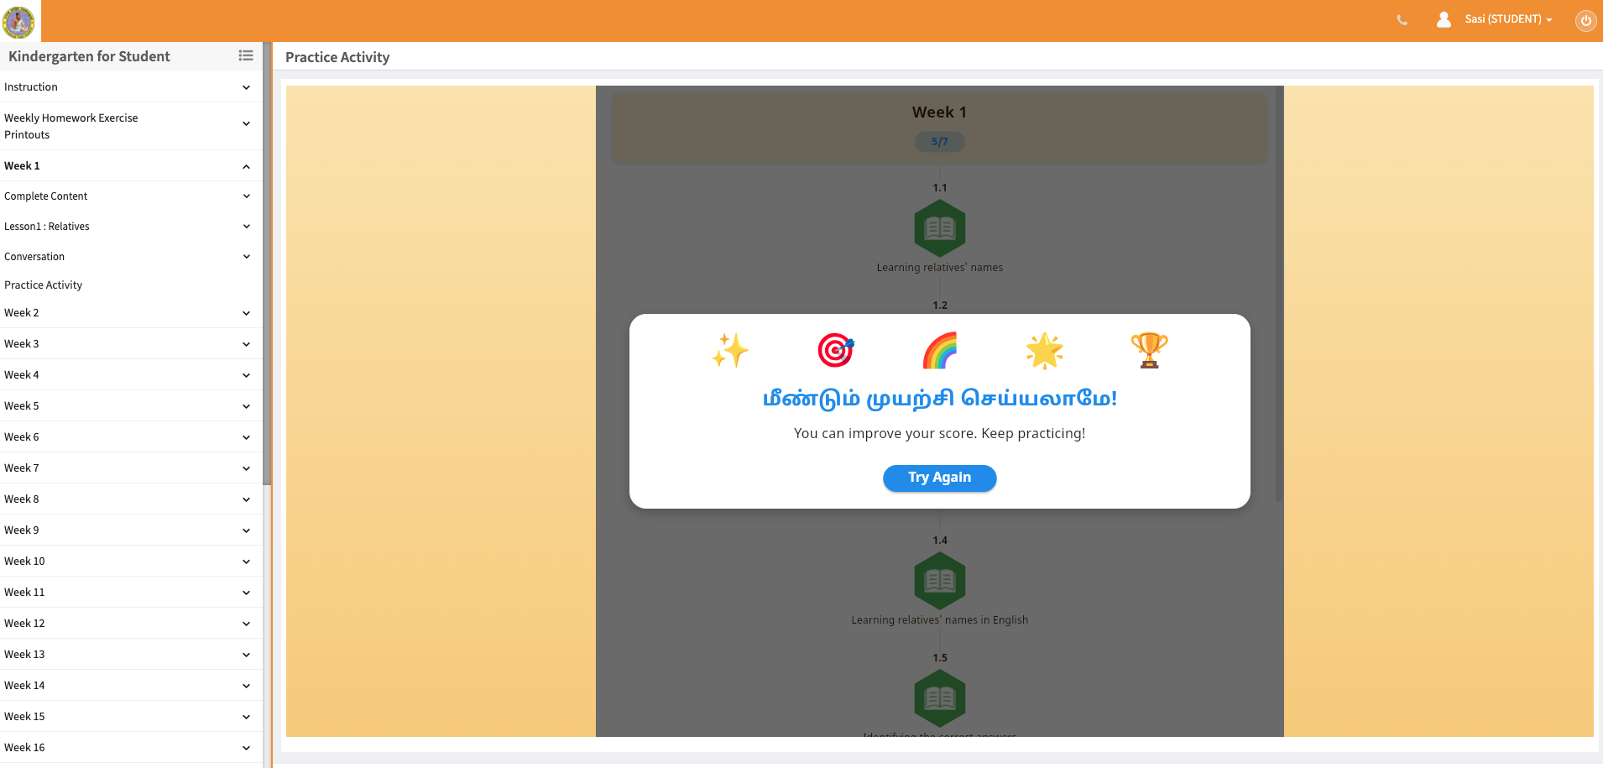Select Week 6 menu item
Viewport: 1603px width, 768px height.
(131, 437)
